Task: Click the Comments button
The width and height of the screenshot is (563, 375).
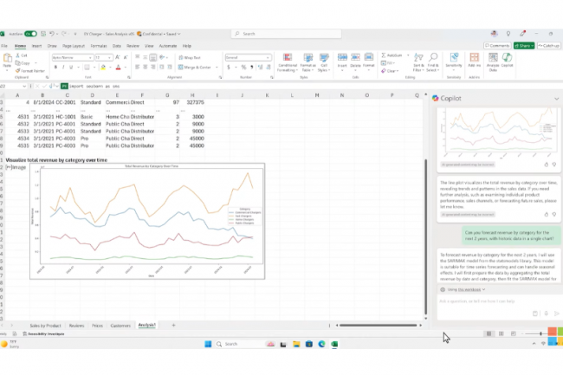Action: [x=498, y=45]
